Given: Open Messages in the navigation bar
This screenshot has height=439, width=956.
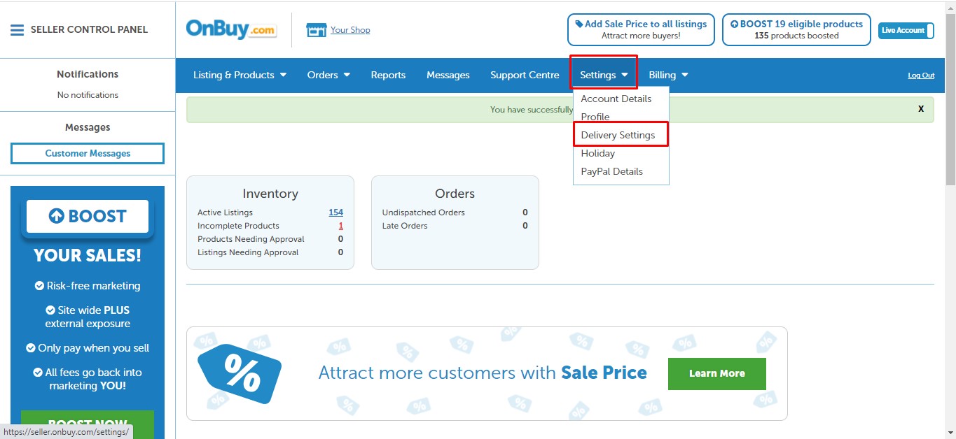Looking at the screenshot, I should tap(448, 75).
